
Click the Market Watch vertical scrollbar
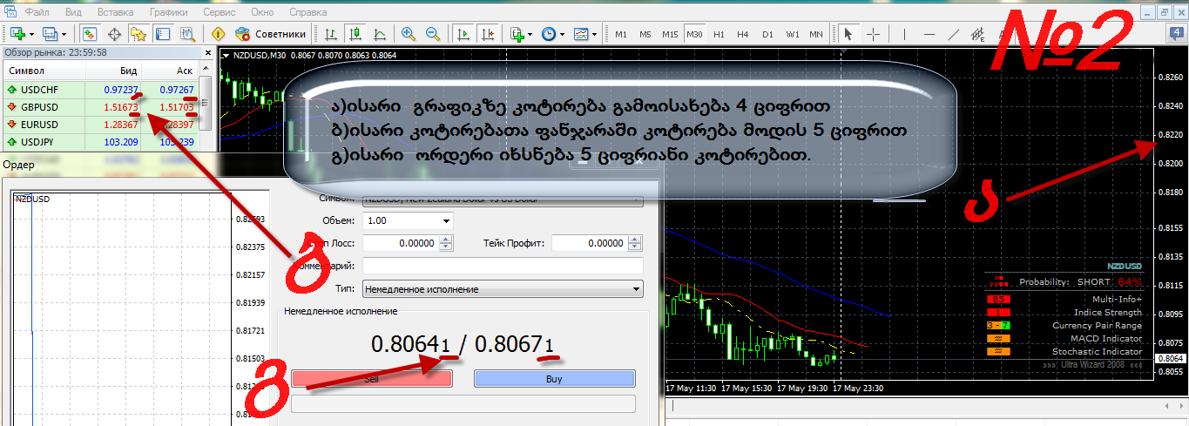pyautogui.click(x=206, y=103)
